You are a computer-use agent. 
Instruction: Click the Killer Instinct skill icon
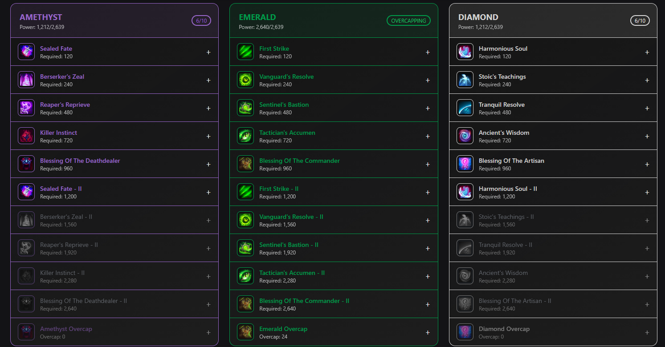26,136
